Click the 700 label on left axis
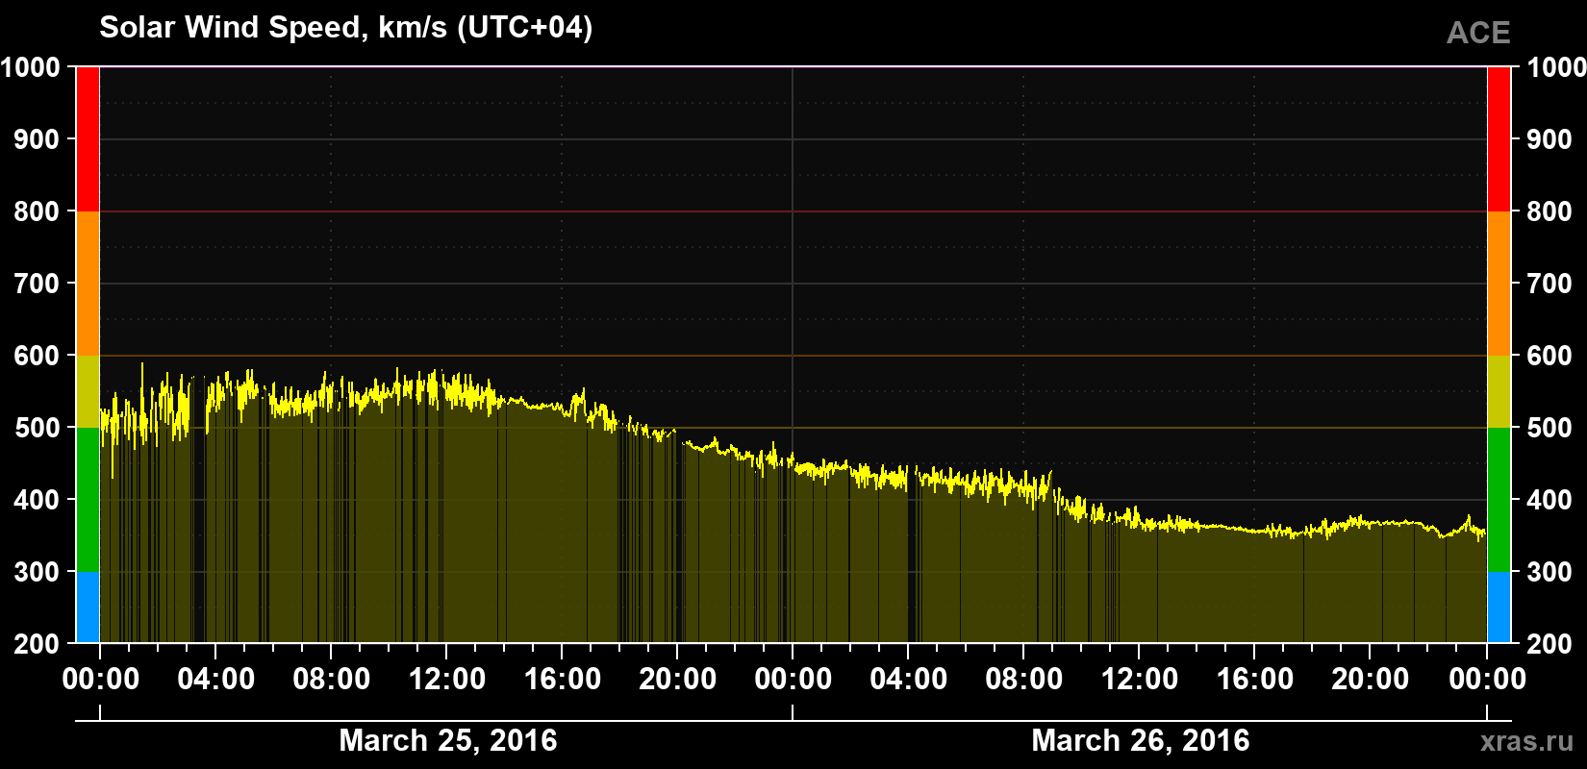The width and height of the screenshot is (1587, 769). [x=37, y=284]
